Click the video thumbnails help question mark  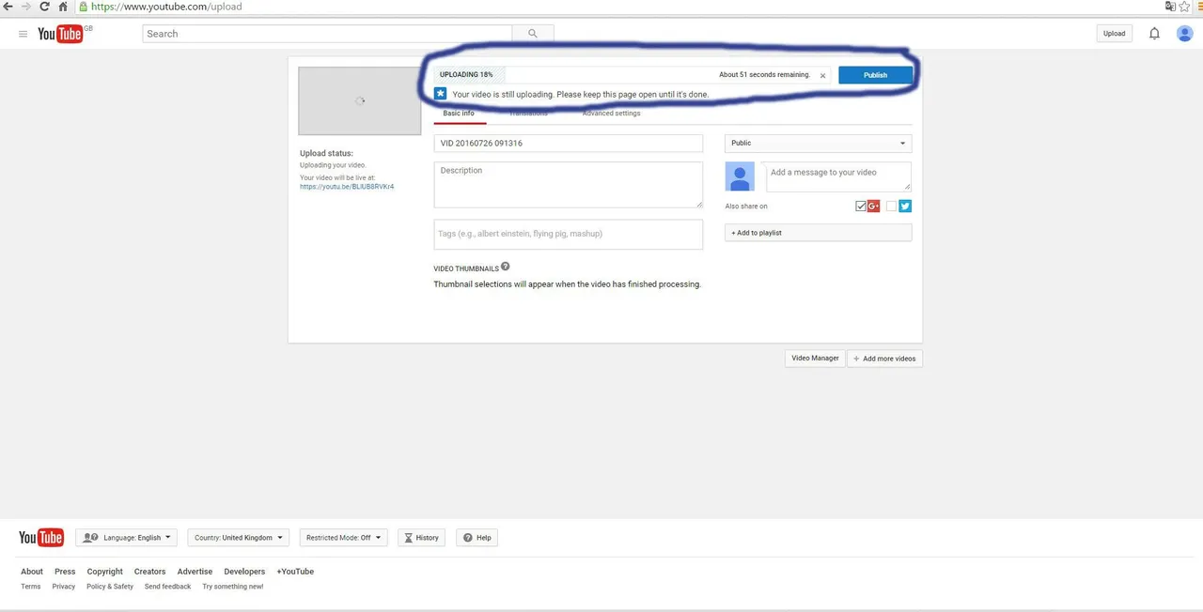[x=506, y=268]
